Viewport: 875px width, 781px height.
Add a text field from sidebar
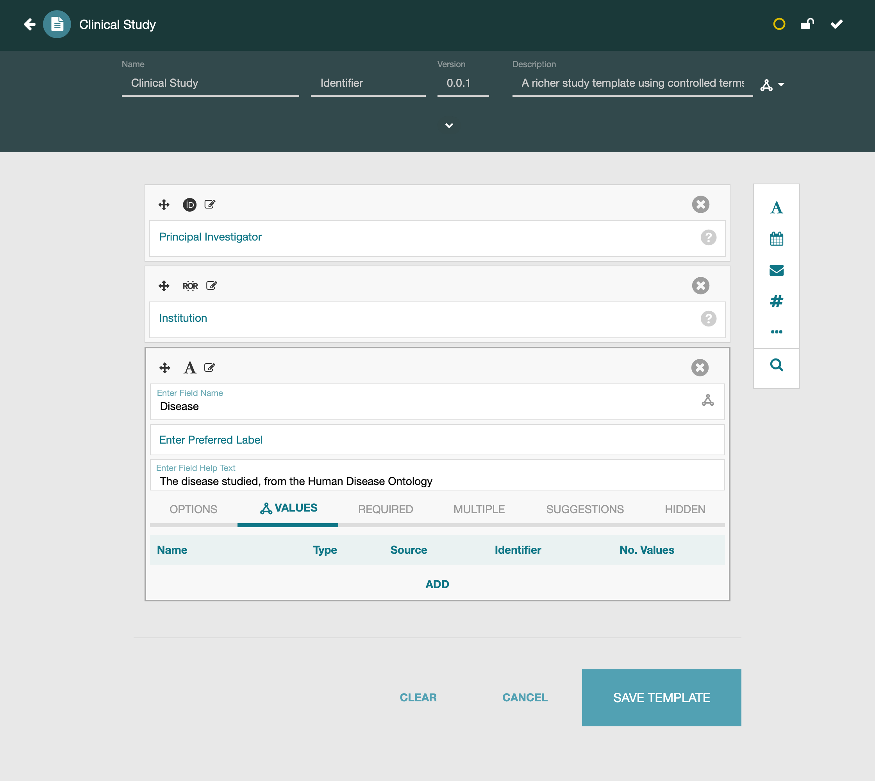click(x=776, y=208)
